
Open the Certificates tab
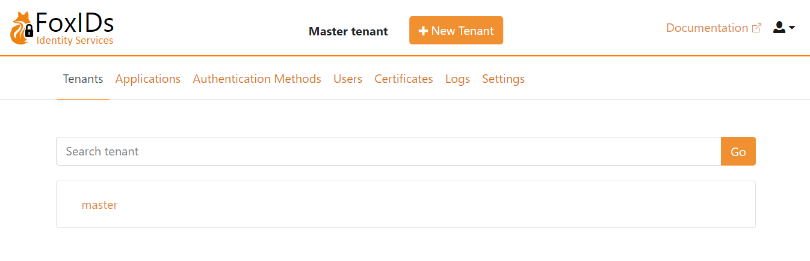[404, 79]
